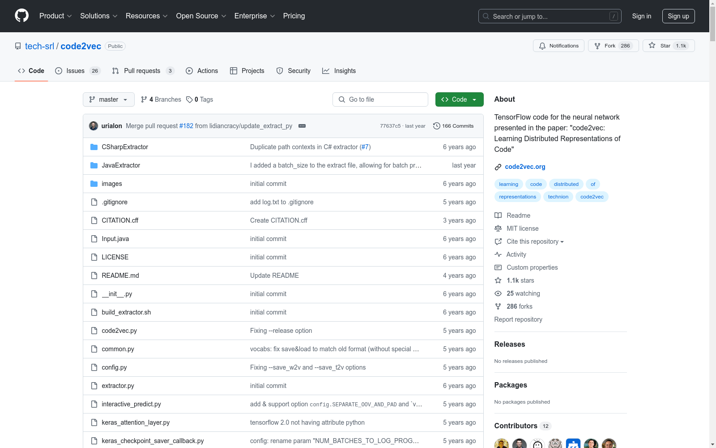
Task: Go to the Actions tab
Action: [x=202, y=71]
